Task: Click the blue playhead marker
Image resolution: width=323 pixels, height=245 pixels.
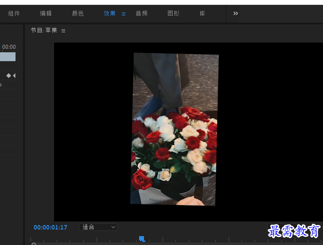Action: (142, 239)
